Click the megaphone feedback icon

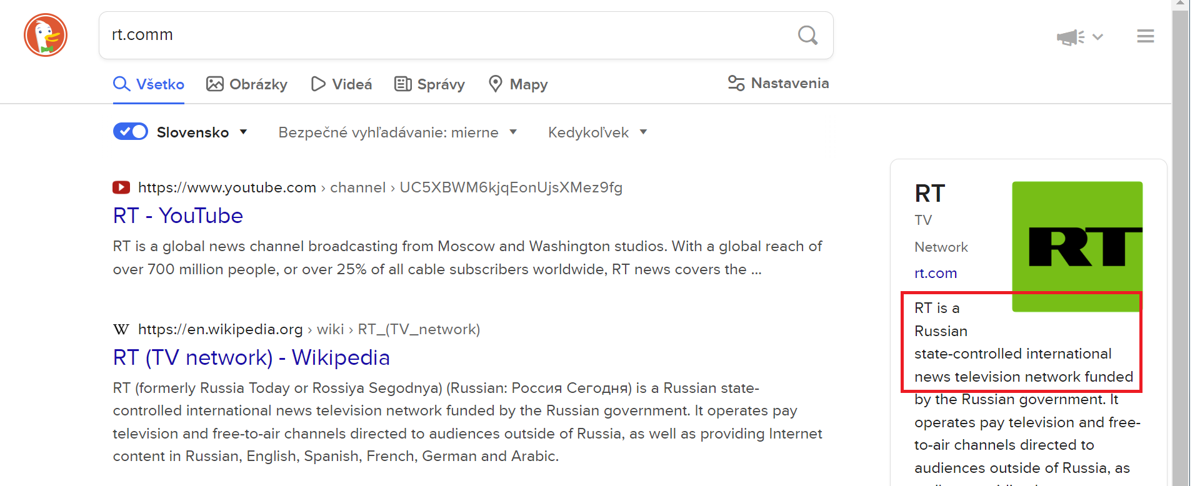pos(1070,37)
